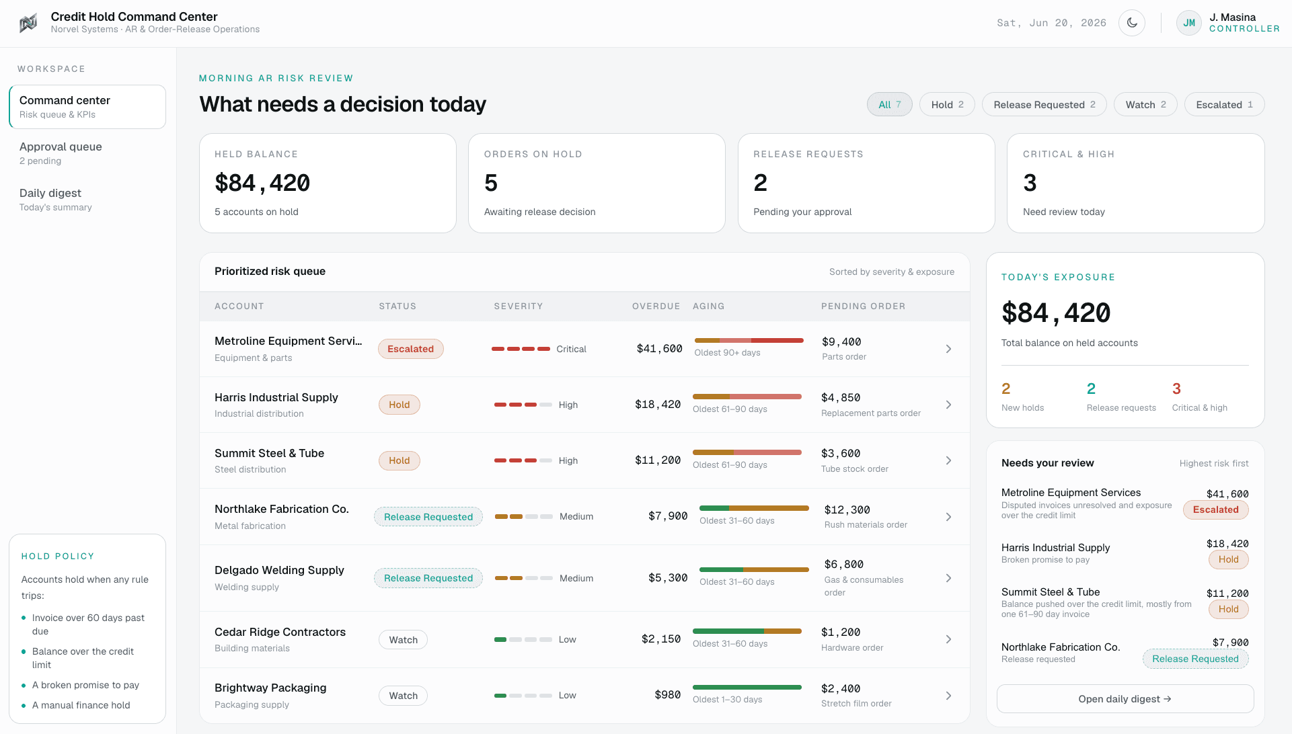Go to Approval queue in sidebar
Image resolution: width=1292 pixels, height=734 pixels.
[87, 153]
